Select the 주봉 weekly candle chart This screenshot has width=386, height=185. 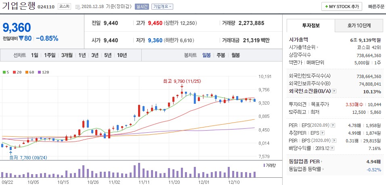click(221, 55)
